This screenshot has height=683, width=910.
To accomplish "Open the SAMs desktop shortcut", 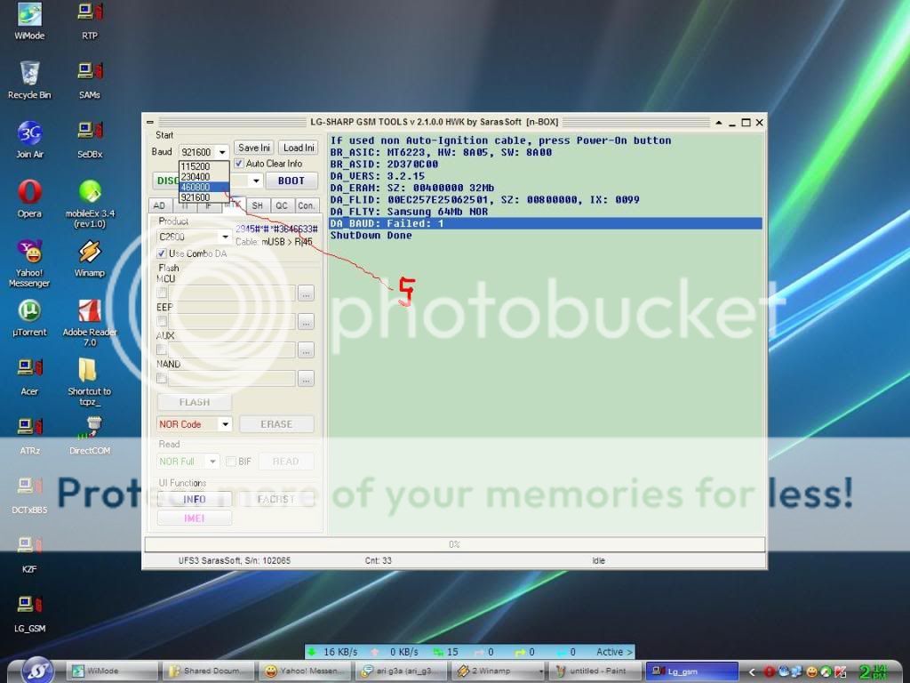I will 90,80.
